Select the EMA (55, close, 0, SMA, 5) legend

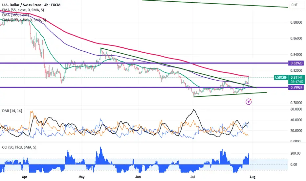[x=23, y=10]
